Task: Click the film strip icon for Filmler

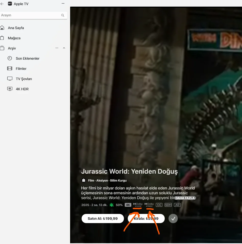Action: click(10, 69)
